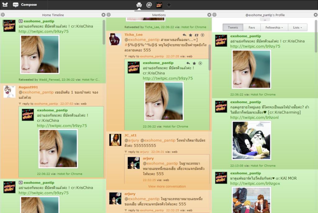
Task: Collapse reply thread under arjury's bottom tweet
Action: 126,210
